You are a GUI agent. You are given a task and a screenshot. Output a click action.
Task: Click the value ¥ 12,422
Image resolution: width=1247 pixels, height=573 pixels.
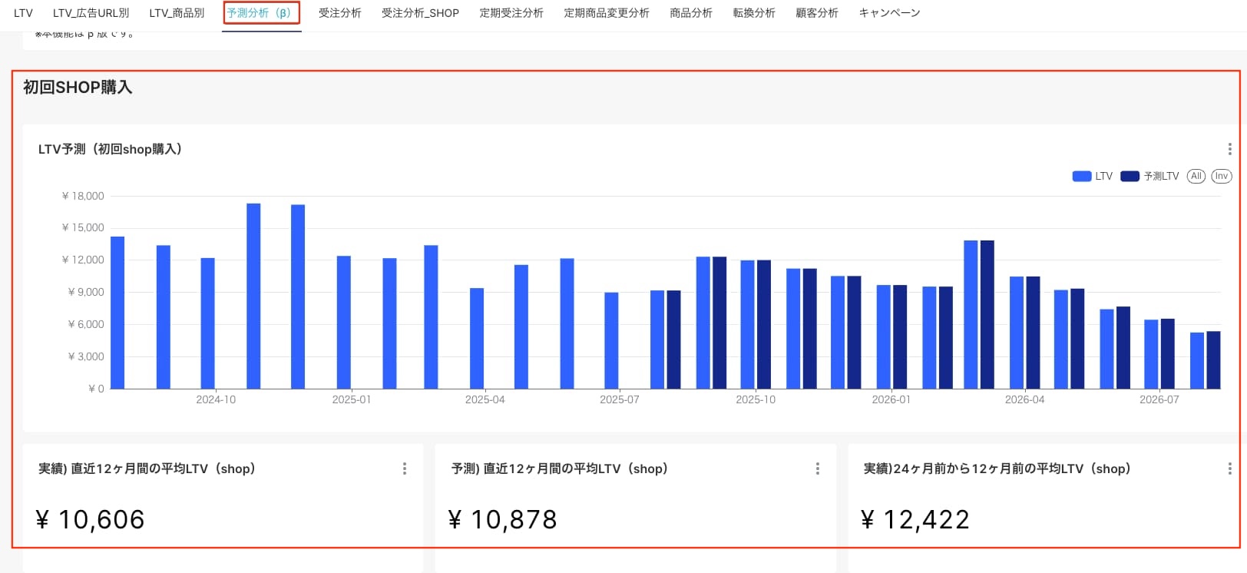pyautogui.click(x=915, y=520)
